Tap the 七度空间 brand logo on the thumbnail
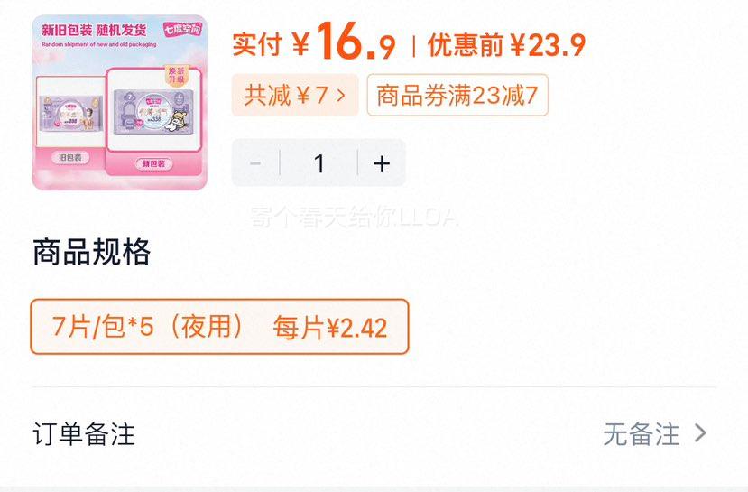 [x=182, y=29]
